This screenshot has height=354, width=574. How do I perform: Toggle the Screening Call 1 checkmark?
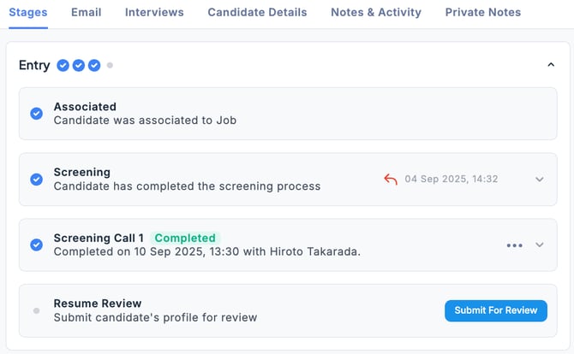click(36, 245)
